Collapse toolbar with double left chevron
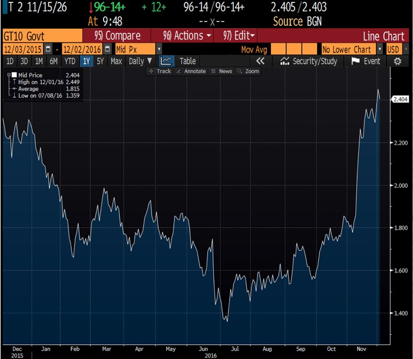Viewport: 413px width, 359px height. 261,61
